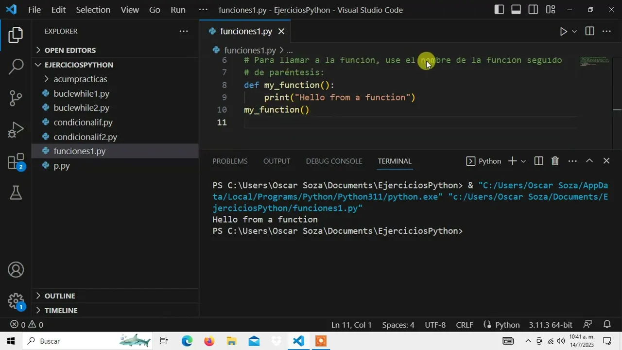Click the Windows taskbar Buscar search box
This screenshot has width=622, height=350.
click(x=87, y=341)
